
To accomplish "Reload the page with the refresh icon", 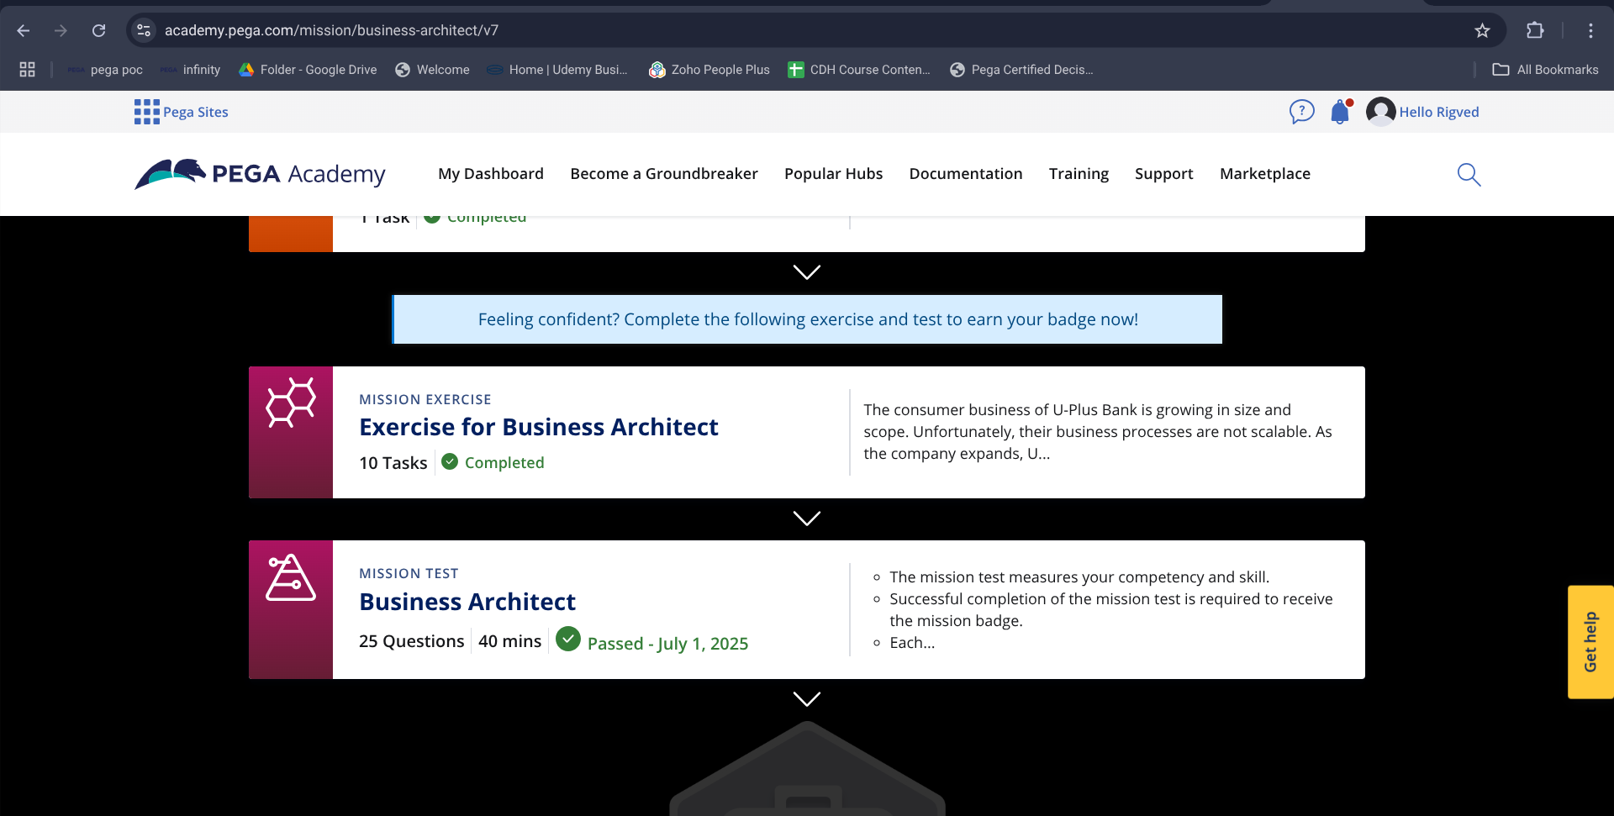I will pyautogui.click(x=98, y=30).
